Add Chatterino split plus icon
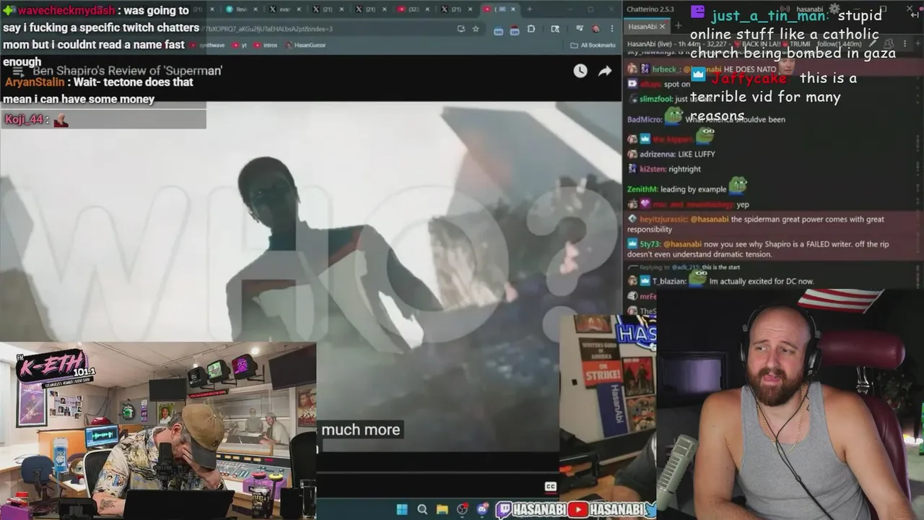The height and width of the screenshot is (520, 924). point(918,43)
